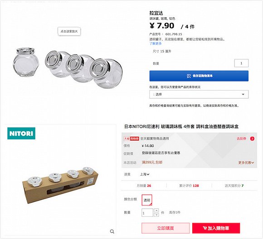Click the 立即購買 button

pos(166,228)
